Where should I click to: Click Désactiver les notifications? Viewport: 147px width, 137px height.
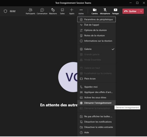pyautogui.click(x=96, y=122)
